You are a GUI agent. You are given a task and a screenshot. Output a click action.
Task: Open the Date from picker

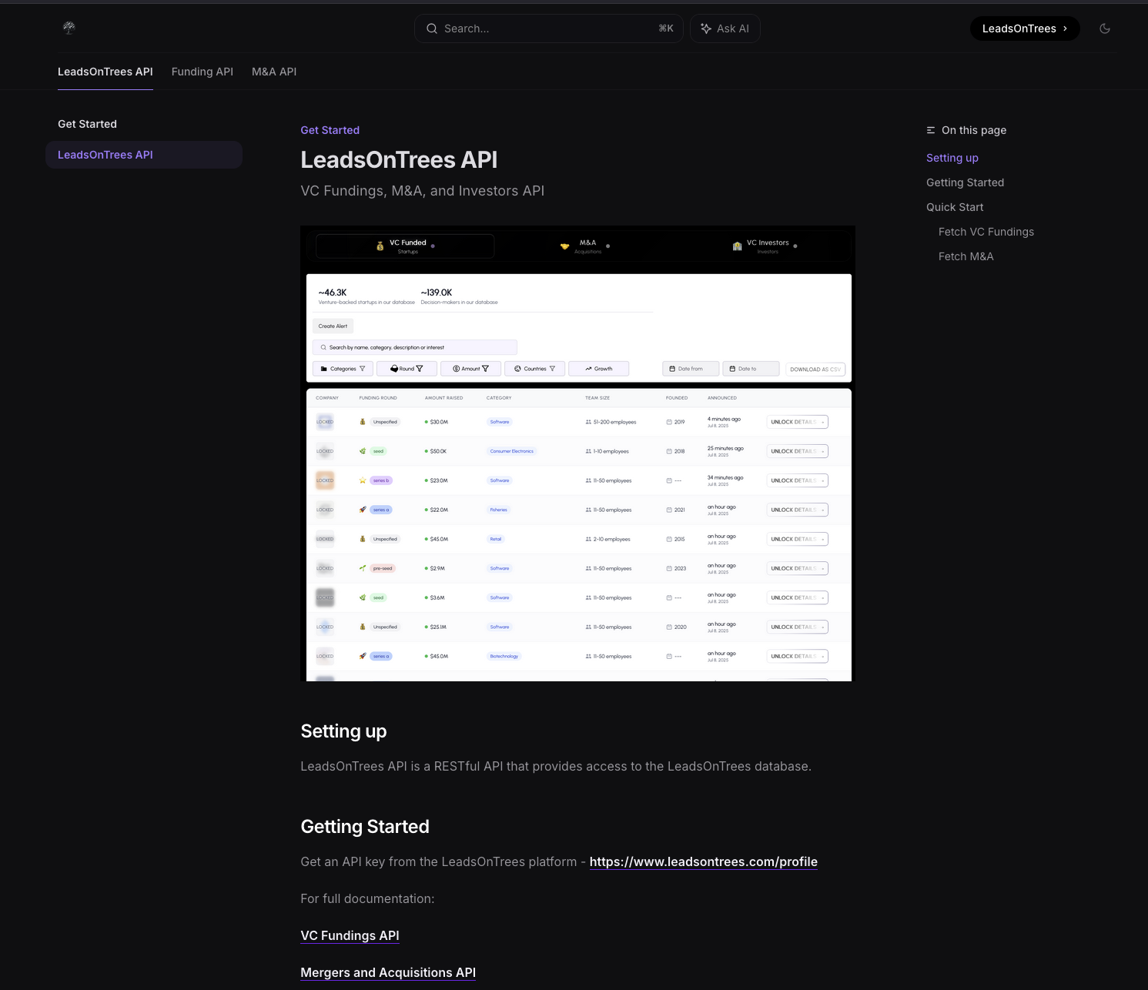coord(691,369)
